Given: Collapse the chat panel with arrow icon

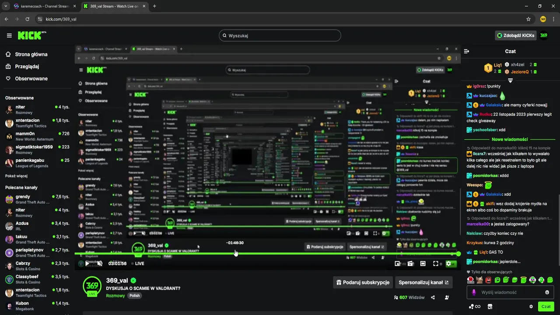Looking at the screenshot, I should 466,51.
